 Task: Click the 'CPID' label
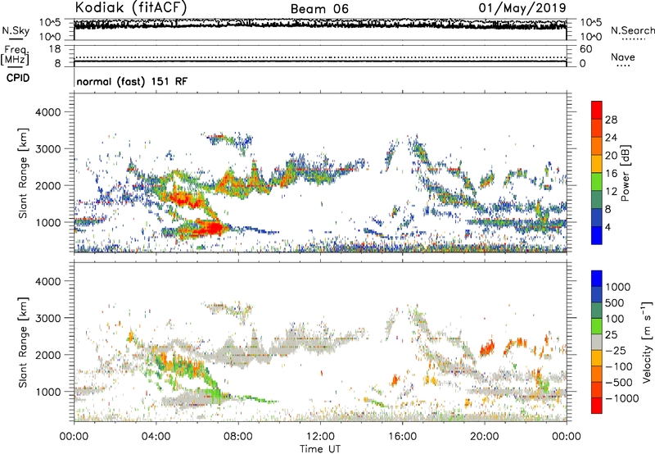point(18,78)
